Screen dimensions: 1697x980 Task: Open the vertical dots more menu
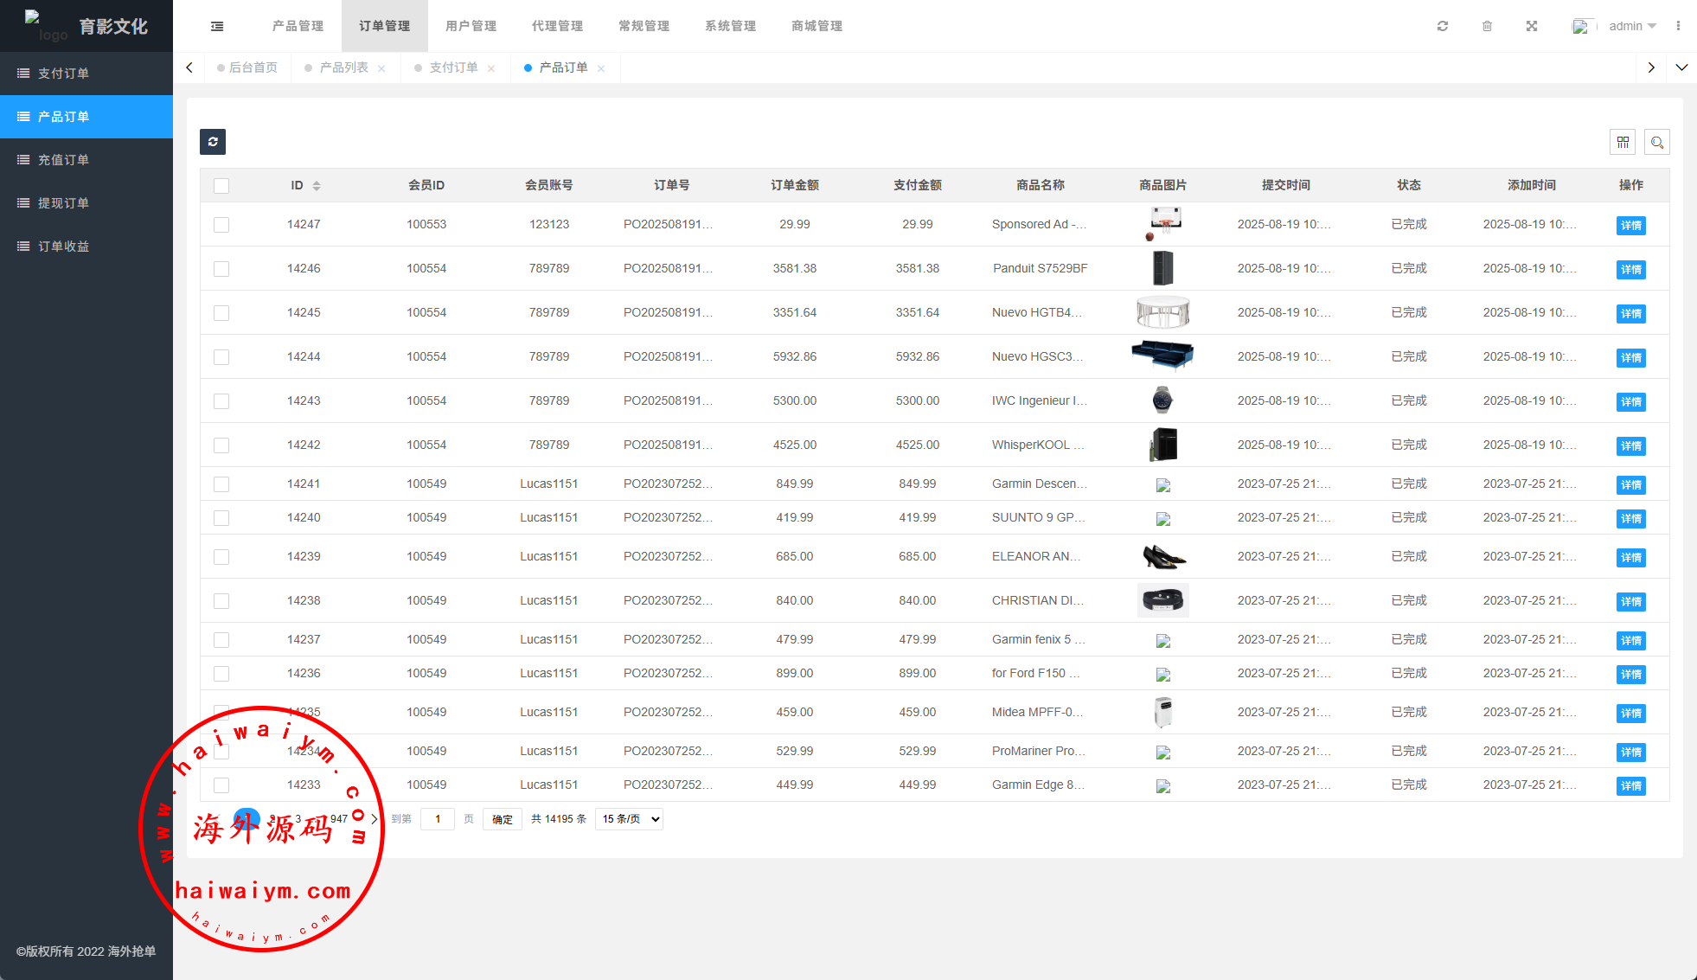1678,26
